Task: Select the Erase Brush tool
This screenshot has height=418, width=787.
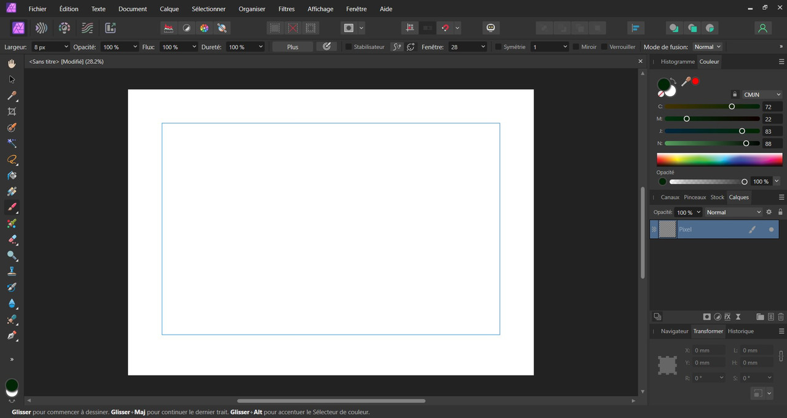Action: pos(12,239)
